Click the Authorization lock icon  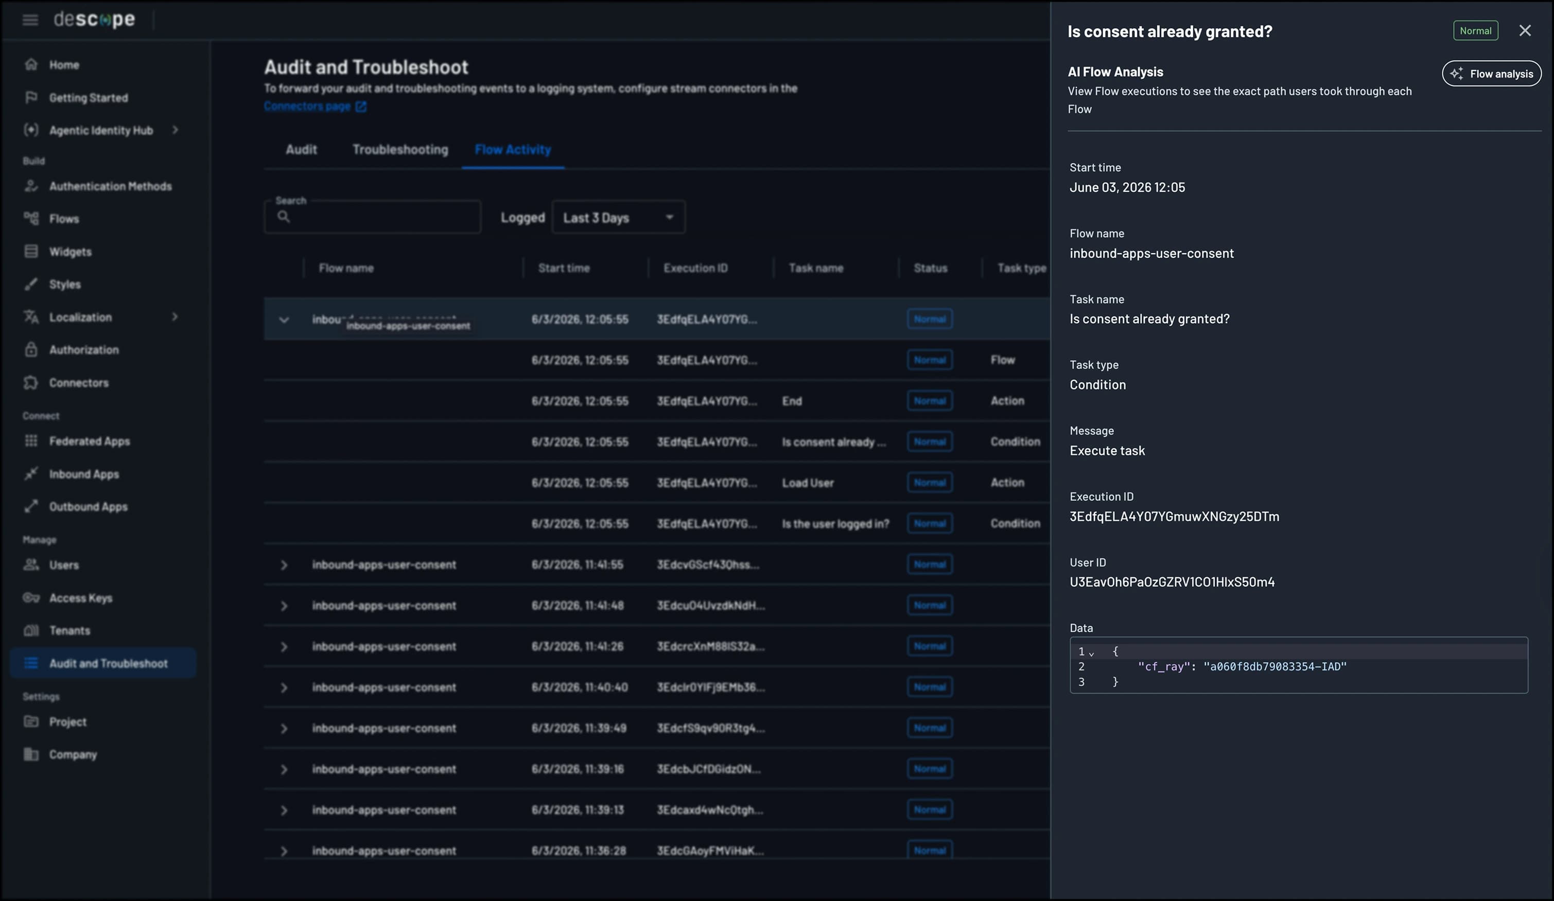coord(31,349)
